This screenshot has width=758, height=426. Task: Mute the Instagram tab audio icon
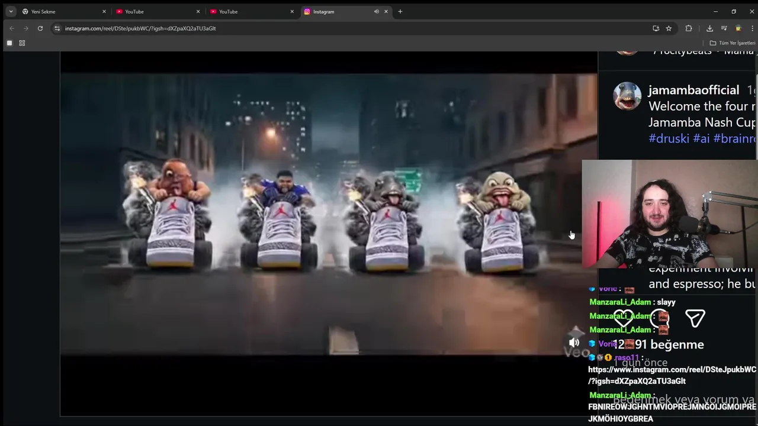coord(376,11)
